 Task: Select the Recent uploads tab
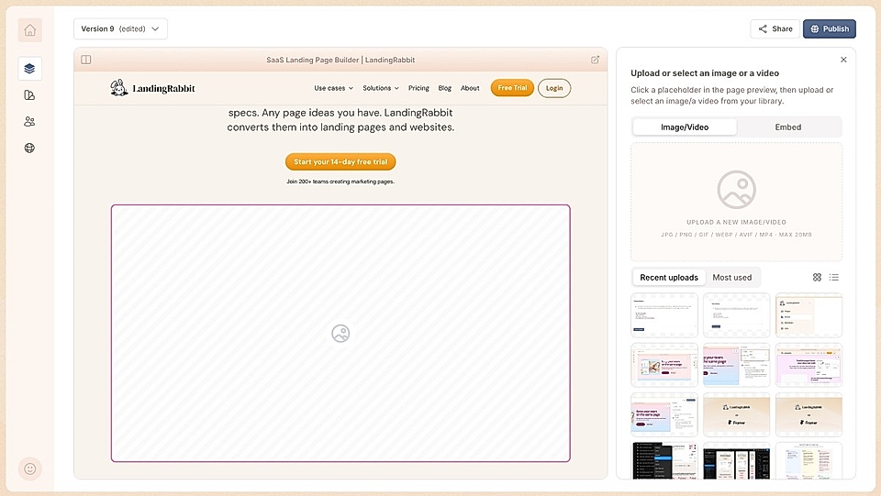point(669,277)
